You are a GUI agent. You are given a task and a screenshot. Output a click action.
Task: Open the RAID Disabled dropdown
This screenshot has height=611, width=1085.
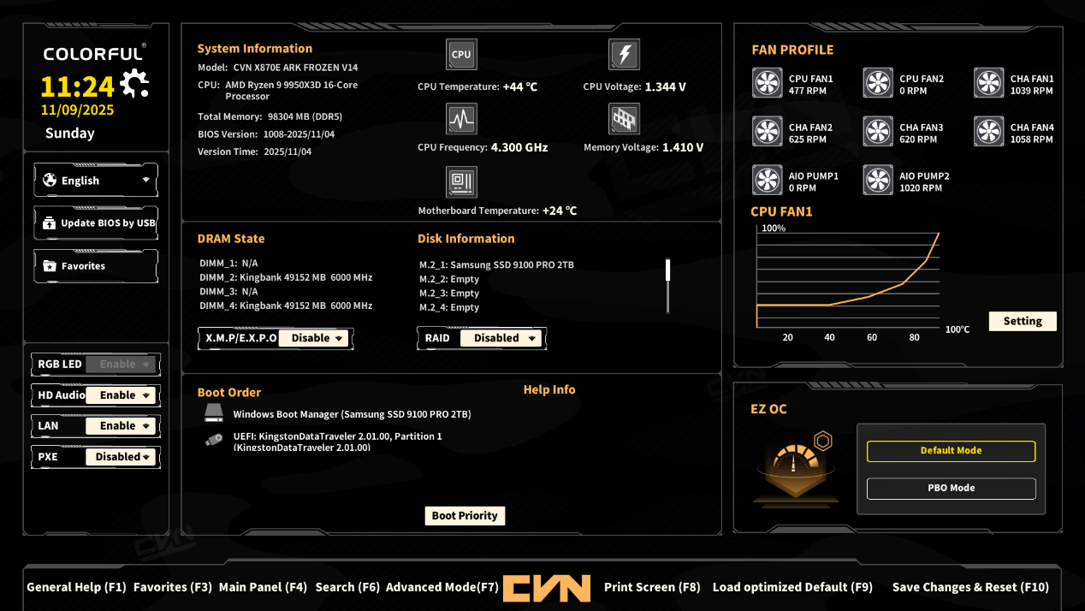[501, 338]
